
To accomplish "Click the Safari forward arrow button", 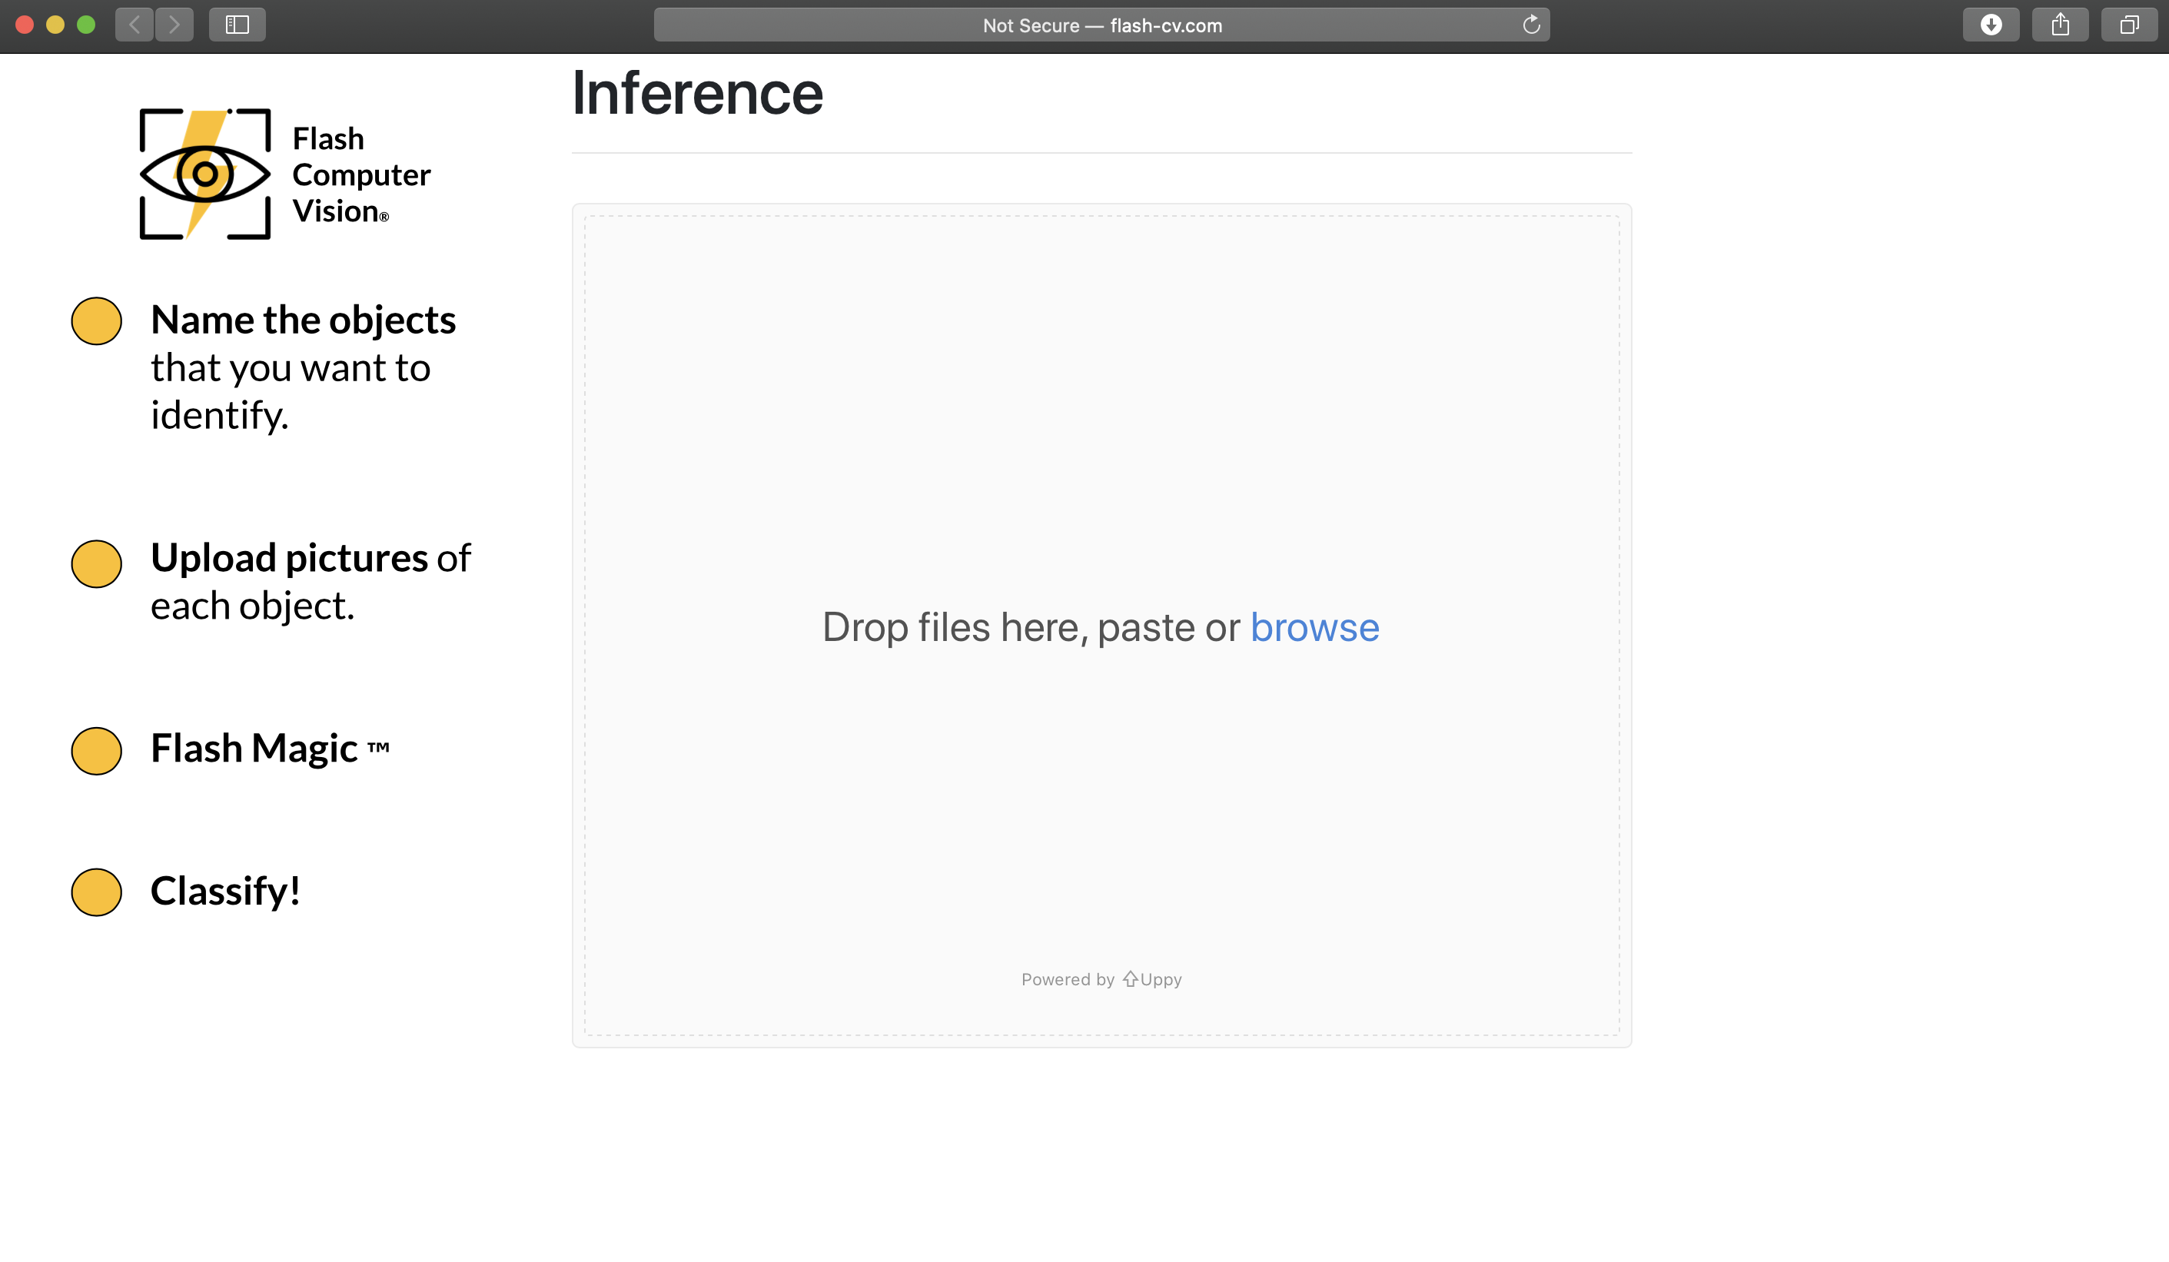I will tap(174, 24).
